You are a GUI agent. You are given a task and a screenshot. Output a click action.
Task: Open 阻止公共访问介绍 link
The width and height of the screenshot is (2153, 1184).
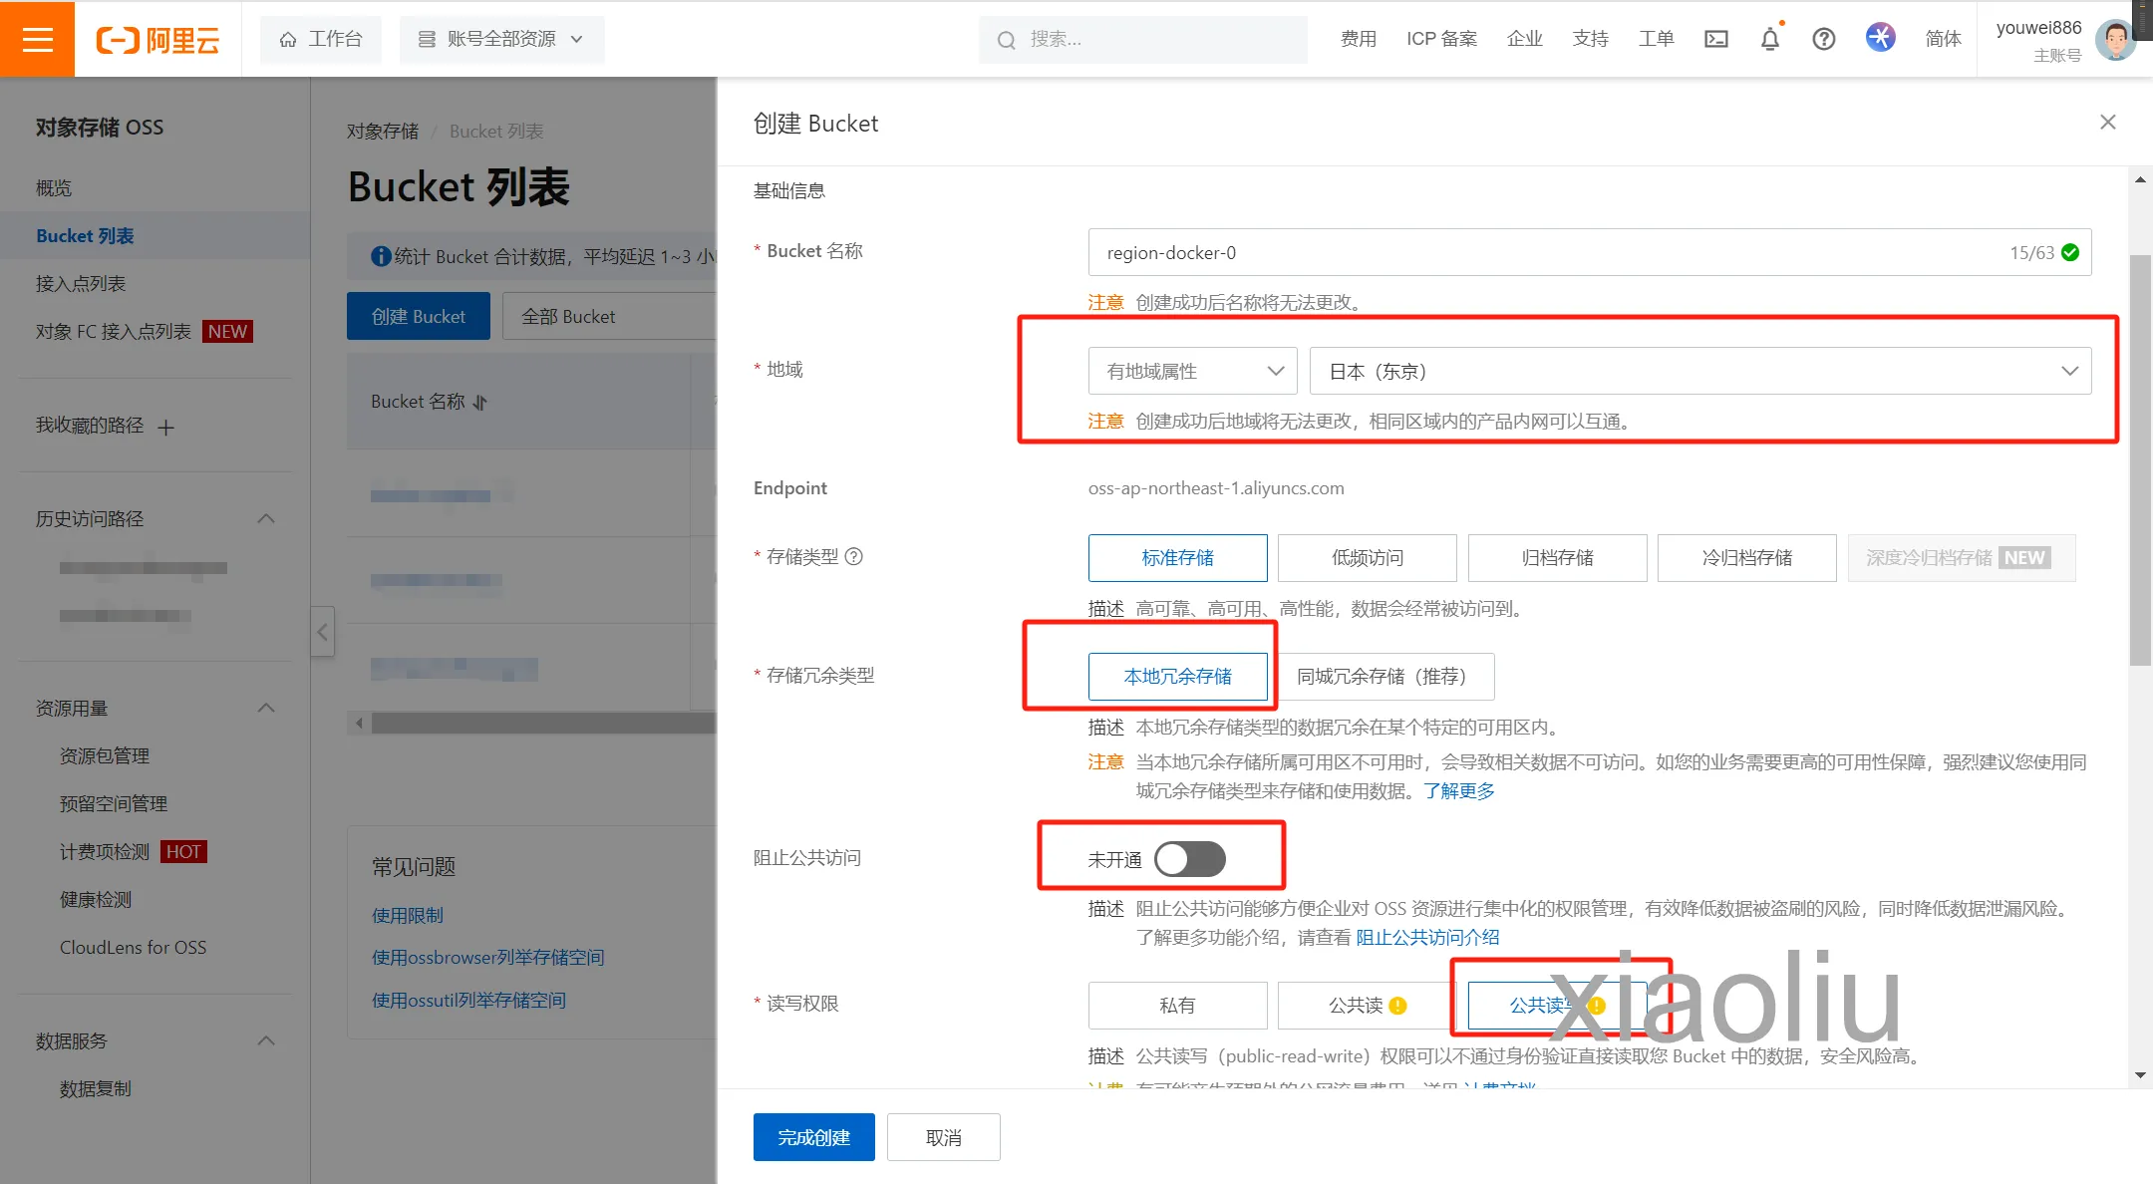coord(1427,937)
